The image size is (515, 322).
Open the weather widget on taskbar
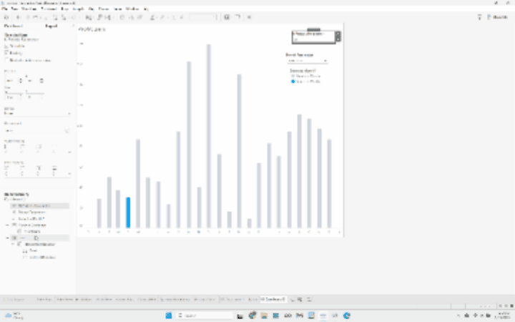tap(14, 316)
